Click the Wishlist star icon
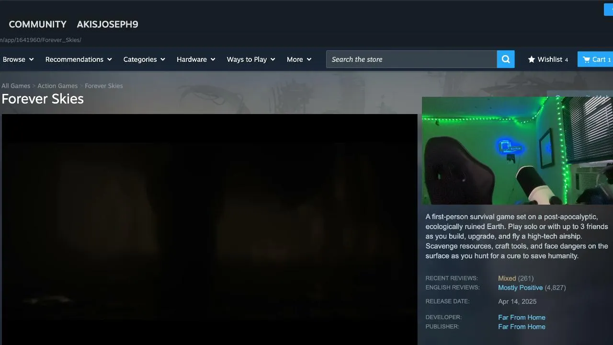Screen dimensions: 613x345 click(532, 59)
